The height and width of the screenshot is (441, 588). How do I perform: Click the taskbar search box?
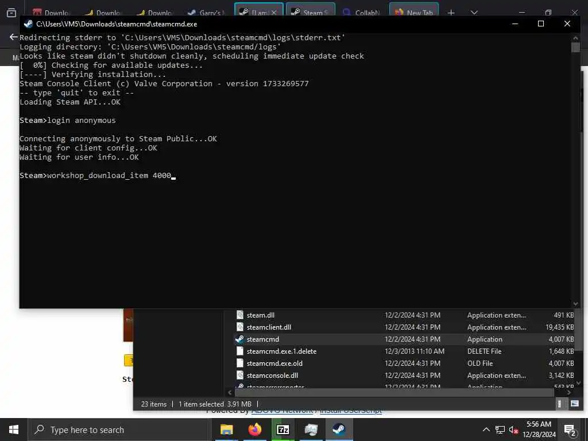[x=119, y=430]
